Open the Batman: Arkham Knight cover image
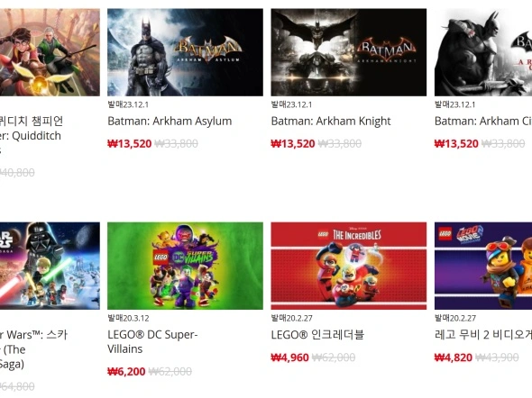532x398 pixels. pyautogui.click(x=348, y=52)
